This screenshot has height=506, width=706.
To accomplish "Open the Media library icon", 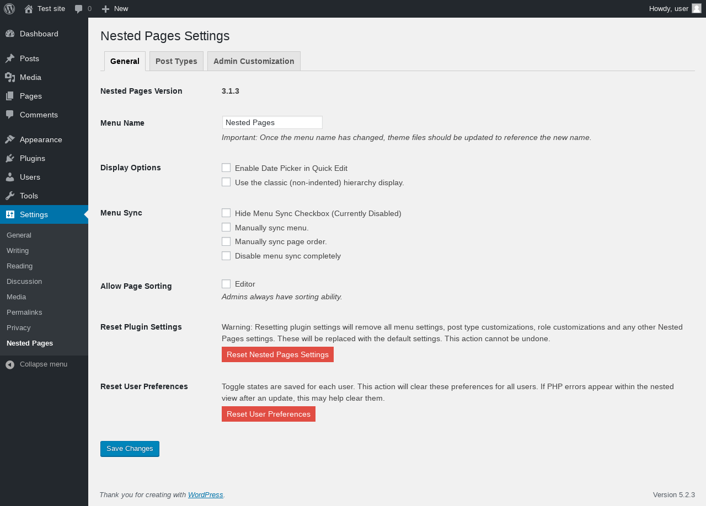I will point(10,77).
